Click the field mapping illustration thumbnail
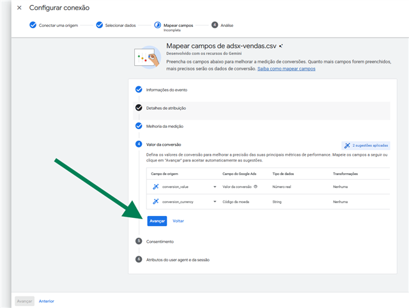Screen dimensions: 409x308 point(147,58)
